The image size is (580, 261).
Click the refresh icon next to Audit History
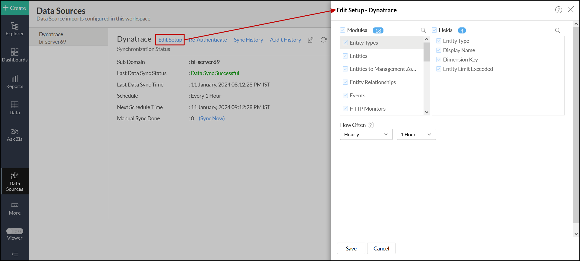point(323,40)
